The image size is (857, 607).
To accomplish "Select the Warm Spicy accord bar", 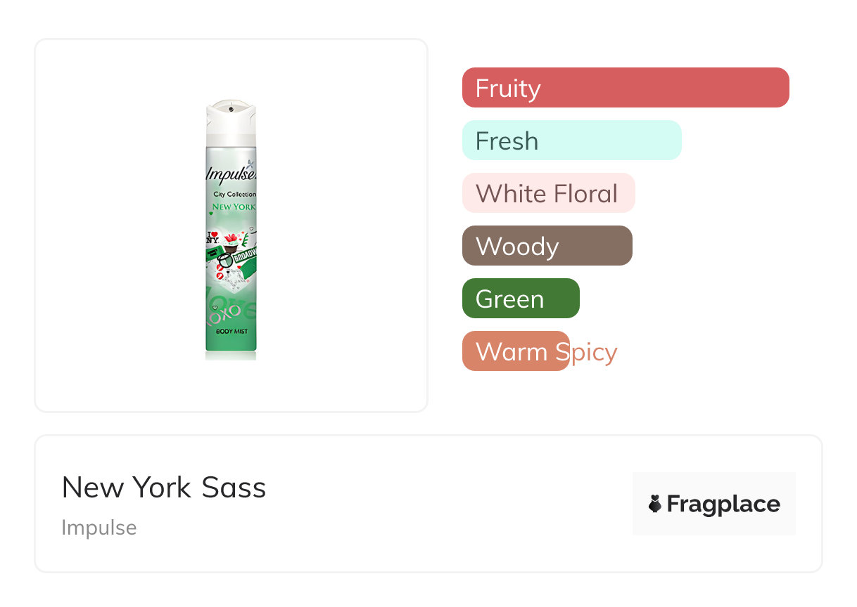I will 515,351.
